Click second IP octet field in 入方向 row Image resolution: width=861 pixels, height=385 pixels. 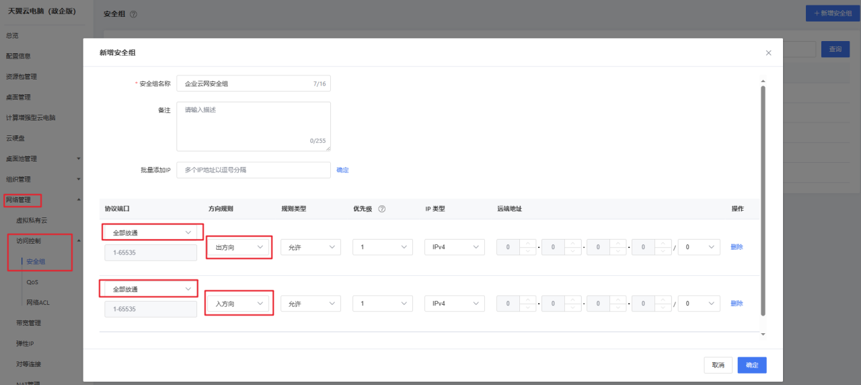[x=553, y=304]
